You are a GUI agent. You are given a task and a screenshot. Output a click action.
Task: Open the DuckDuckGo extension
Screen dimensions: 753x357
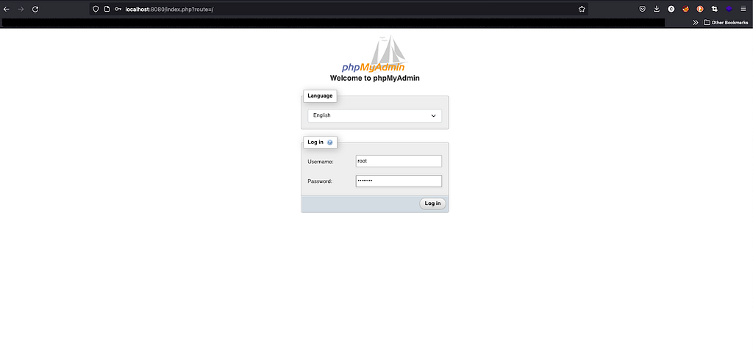pos(700,9)
